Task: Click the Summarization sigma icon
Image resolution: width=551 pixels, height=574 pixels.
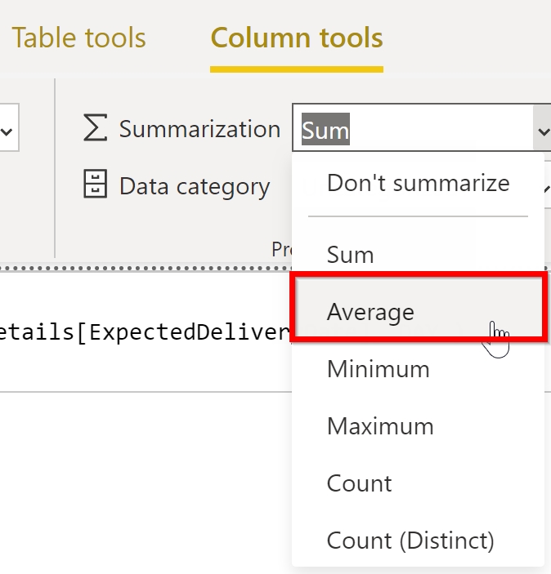Action: (x=96, y=127)
